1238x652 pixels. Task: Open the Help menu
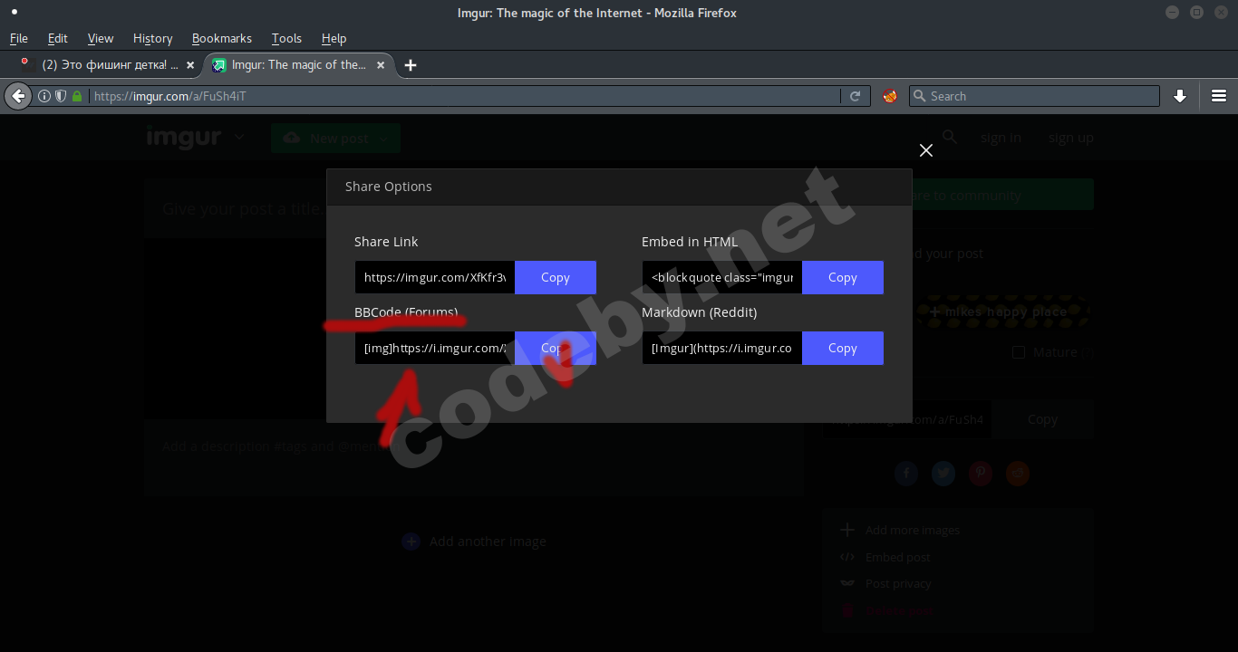click(x=334, y=38)
